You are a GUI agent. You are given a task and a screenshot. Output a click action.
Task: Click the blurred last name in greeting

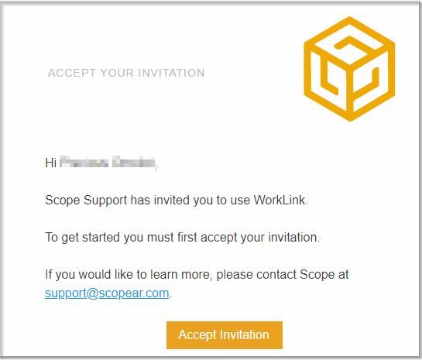click(x=134, y=163)
